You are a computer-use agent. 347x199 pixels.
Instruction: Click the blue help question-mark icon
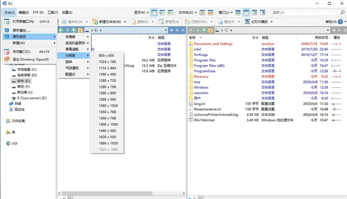(340, 21)
